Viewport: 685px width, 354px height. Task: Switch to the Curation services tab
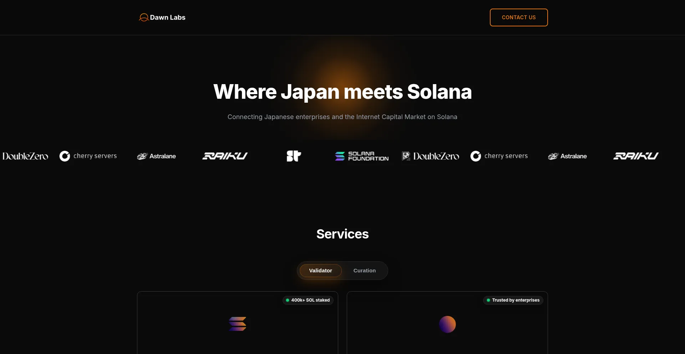[x=364, y=271]
